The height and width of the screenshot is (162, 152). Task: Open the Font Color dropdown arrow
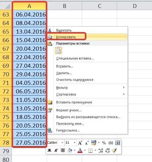[85, 150]
